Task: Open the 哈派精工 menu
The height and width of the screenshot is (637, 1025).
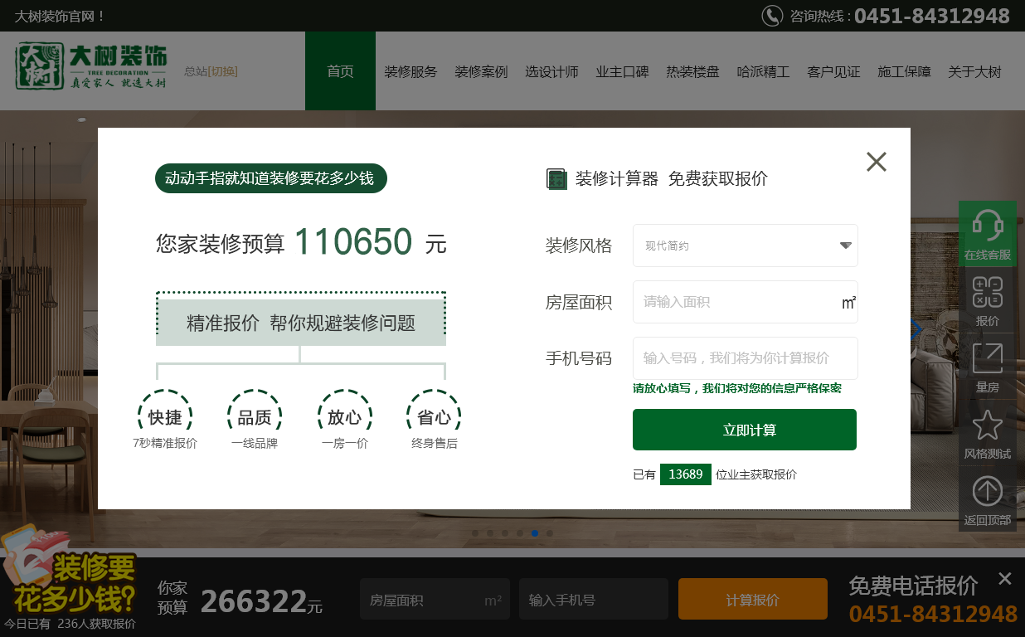Action: point(763,72)
